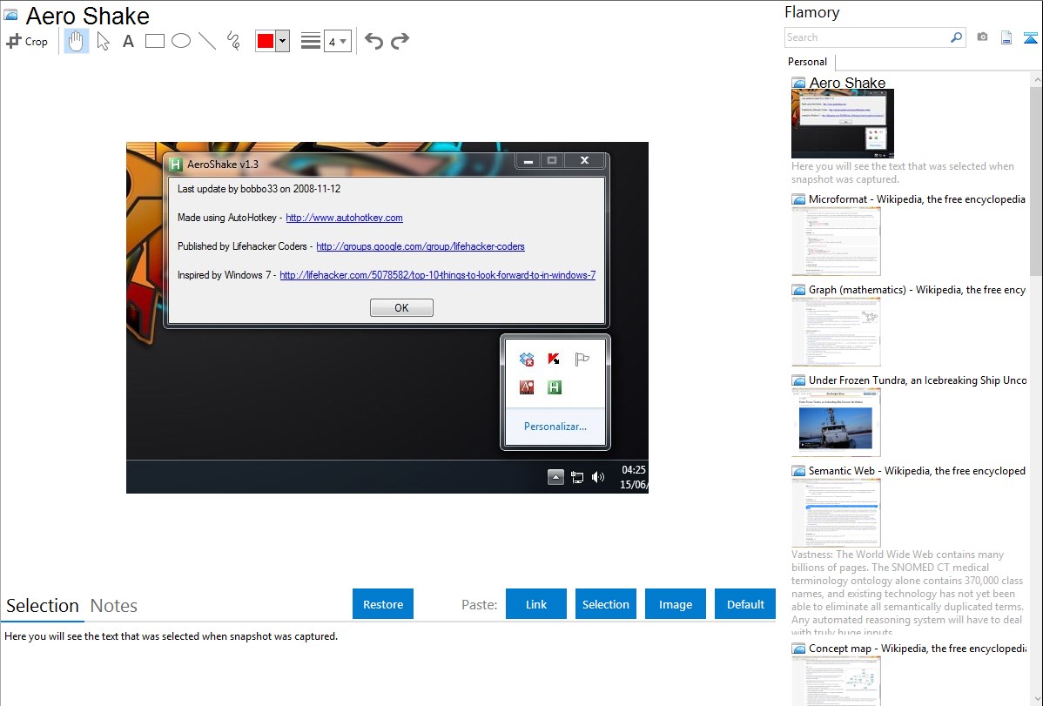Open the line width dropdown showing 4
Image resolution: width=1043 pixels, height=706 pixels.
337,41
